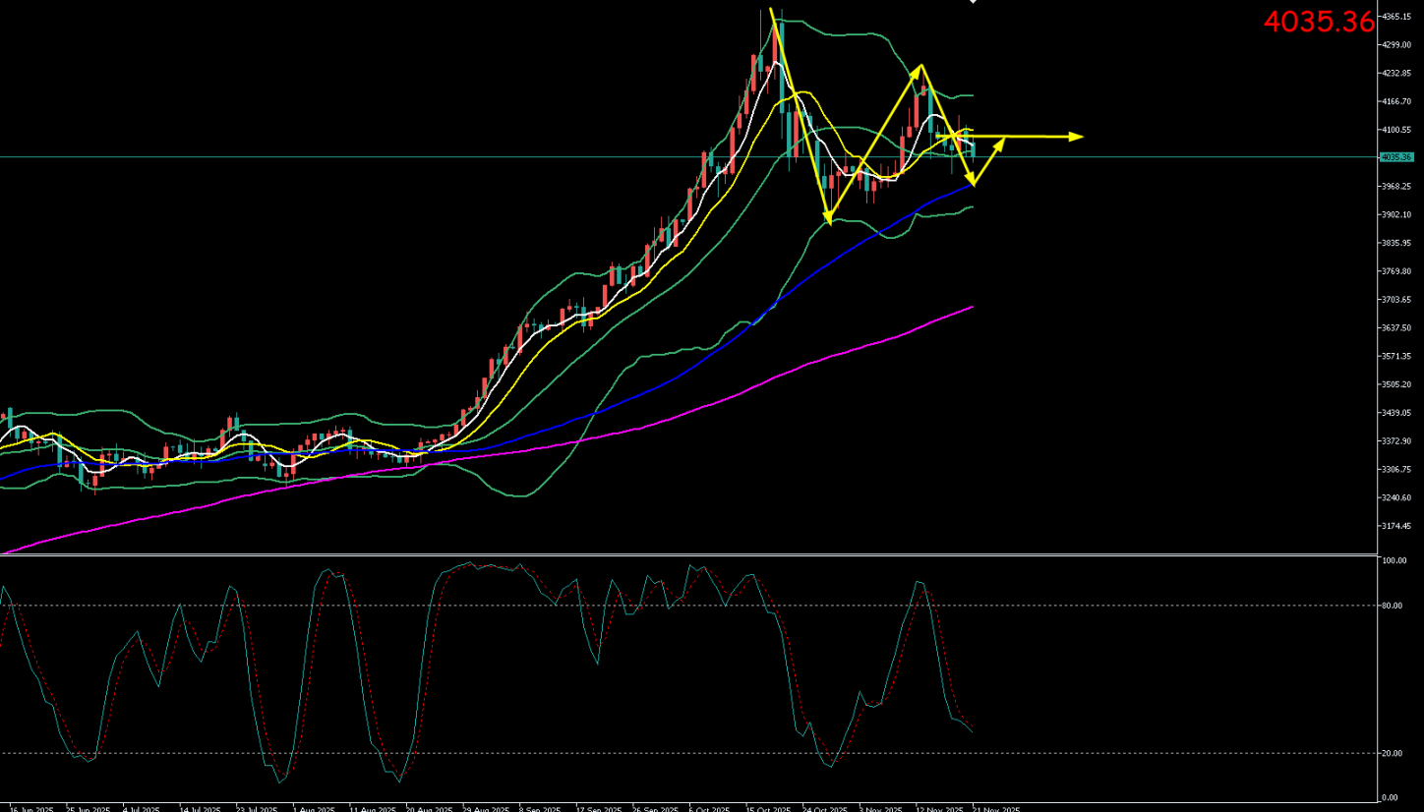Click the white chart-shift marker on the top edge
This screenshot has width=1424, height=812.
tap(973, 3)
